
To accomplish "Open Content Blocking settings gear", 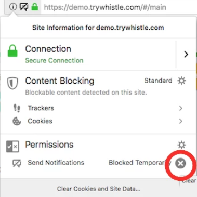I will (181, 81).
